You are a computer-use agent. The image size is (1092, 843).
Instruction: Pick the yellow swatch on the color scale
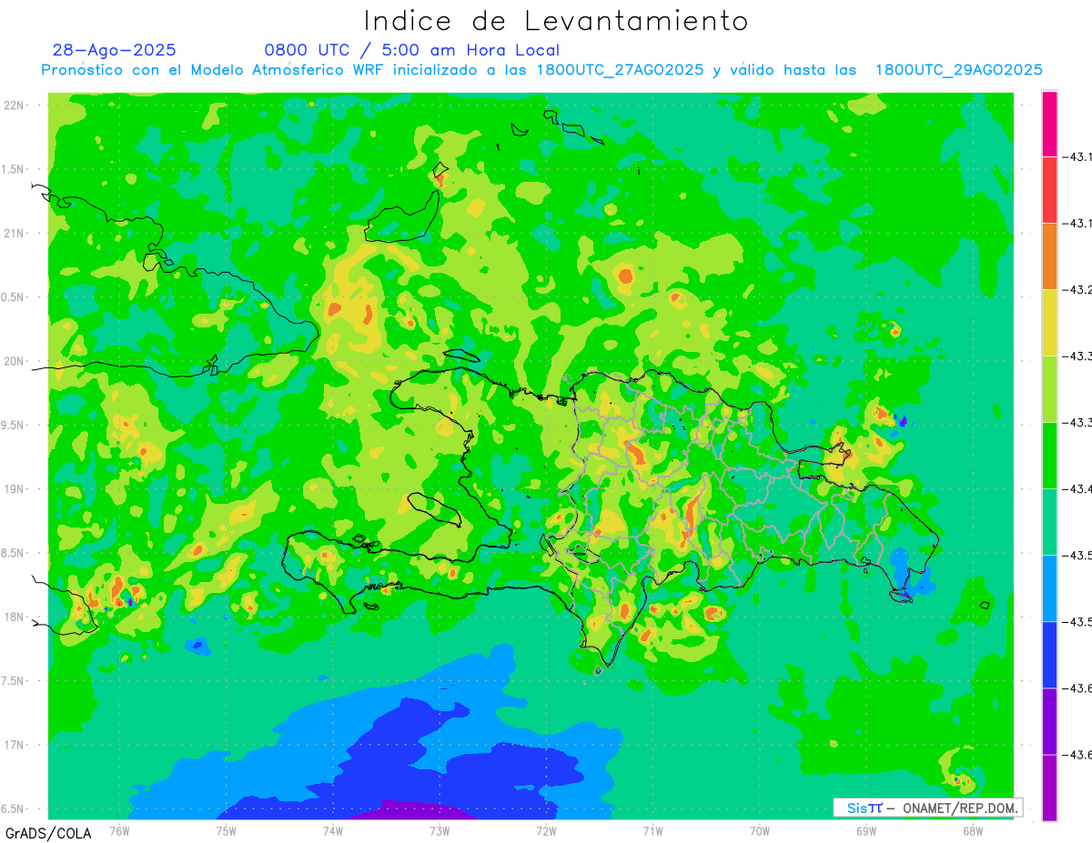[x=1049, y=323]
